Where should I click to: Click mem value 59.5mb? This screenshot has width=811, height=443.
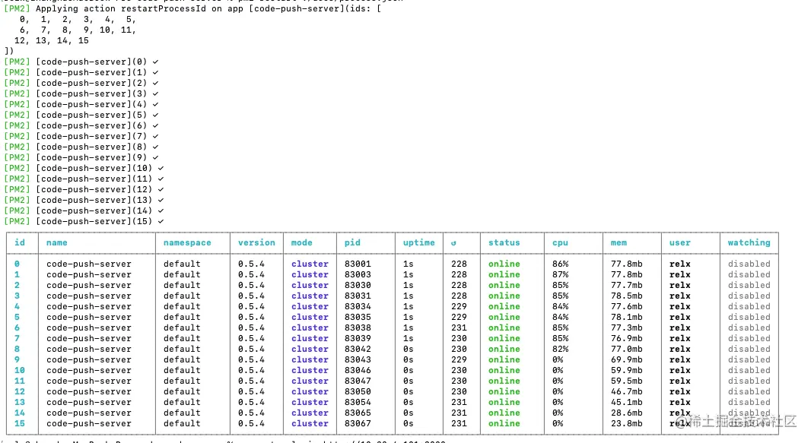626,381
